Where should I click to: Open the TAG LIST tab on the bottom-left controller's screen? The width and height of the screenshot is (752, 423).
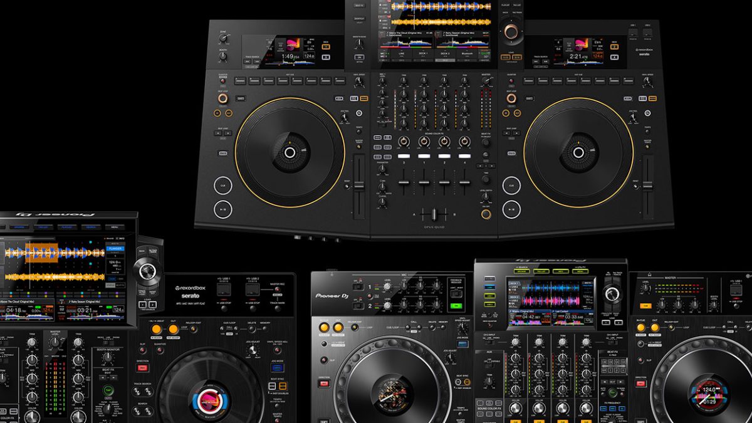pyautogui.click(x=42, y=227)
